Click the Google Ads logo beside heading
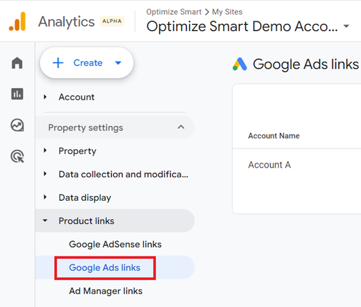Viewport: 361px width, 307px height. click(239, 64)
